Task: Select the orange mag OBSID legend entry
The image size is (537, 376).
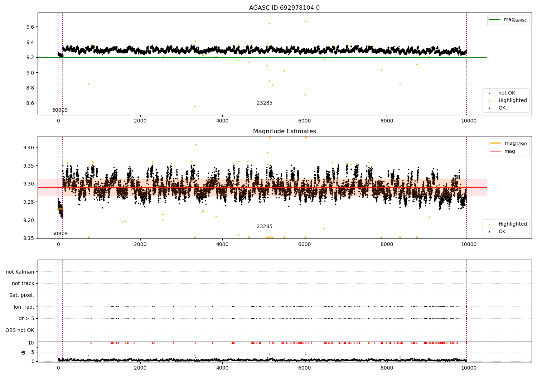Action: click(509, 143)
